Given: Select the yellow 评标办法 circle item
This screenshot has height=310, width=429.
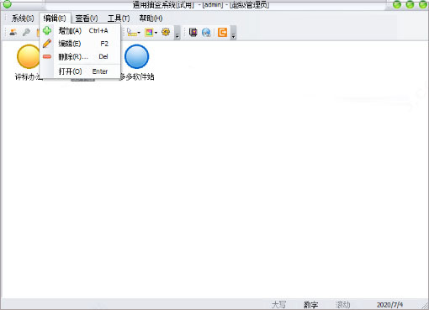Looking at the screenshot, I should (x=29, y=56).
